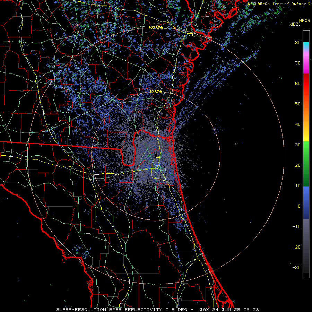Viewport: 312px width, 312px height.
Task: Select the "NEXLAB-College of DuPage" header text
Action: click(x=277, y=4)
